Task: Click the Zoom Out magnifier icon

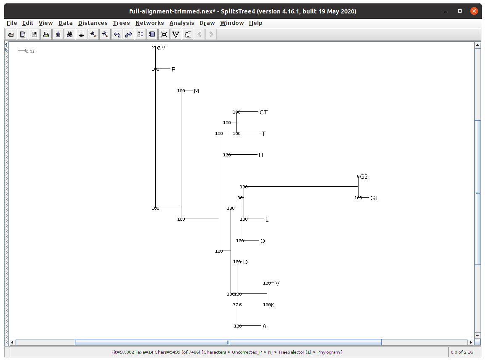Action: (x=105, y=34)
